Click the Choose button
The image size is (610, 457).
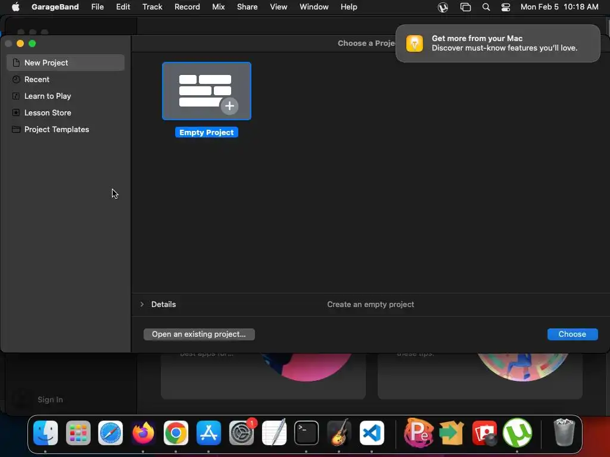coord(572,334)
